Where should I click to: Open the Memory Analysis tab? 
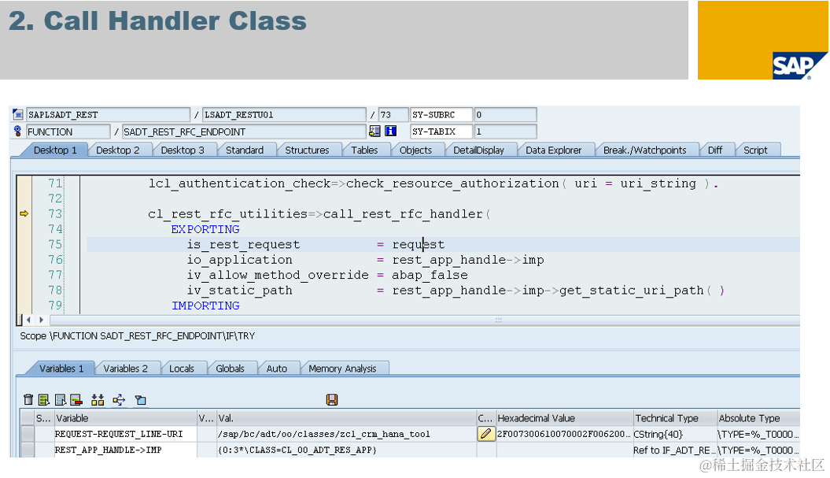(342, 369)
